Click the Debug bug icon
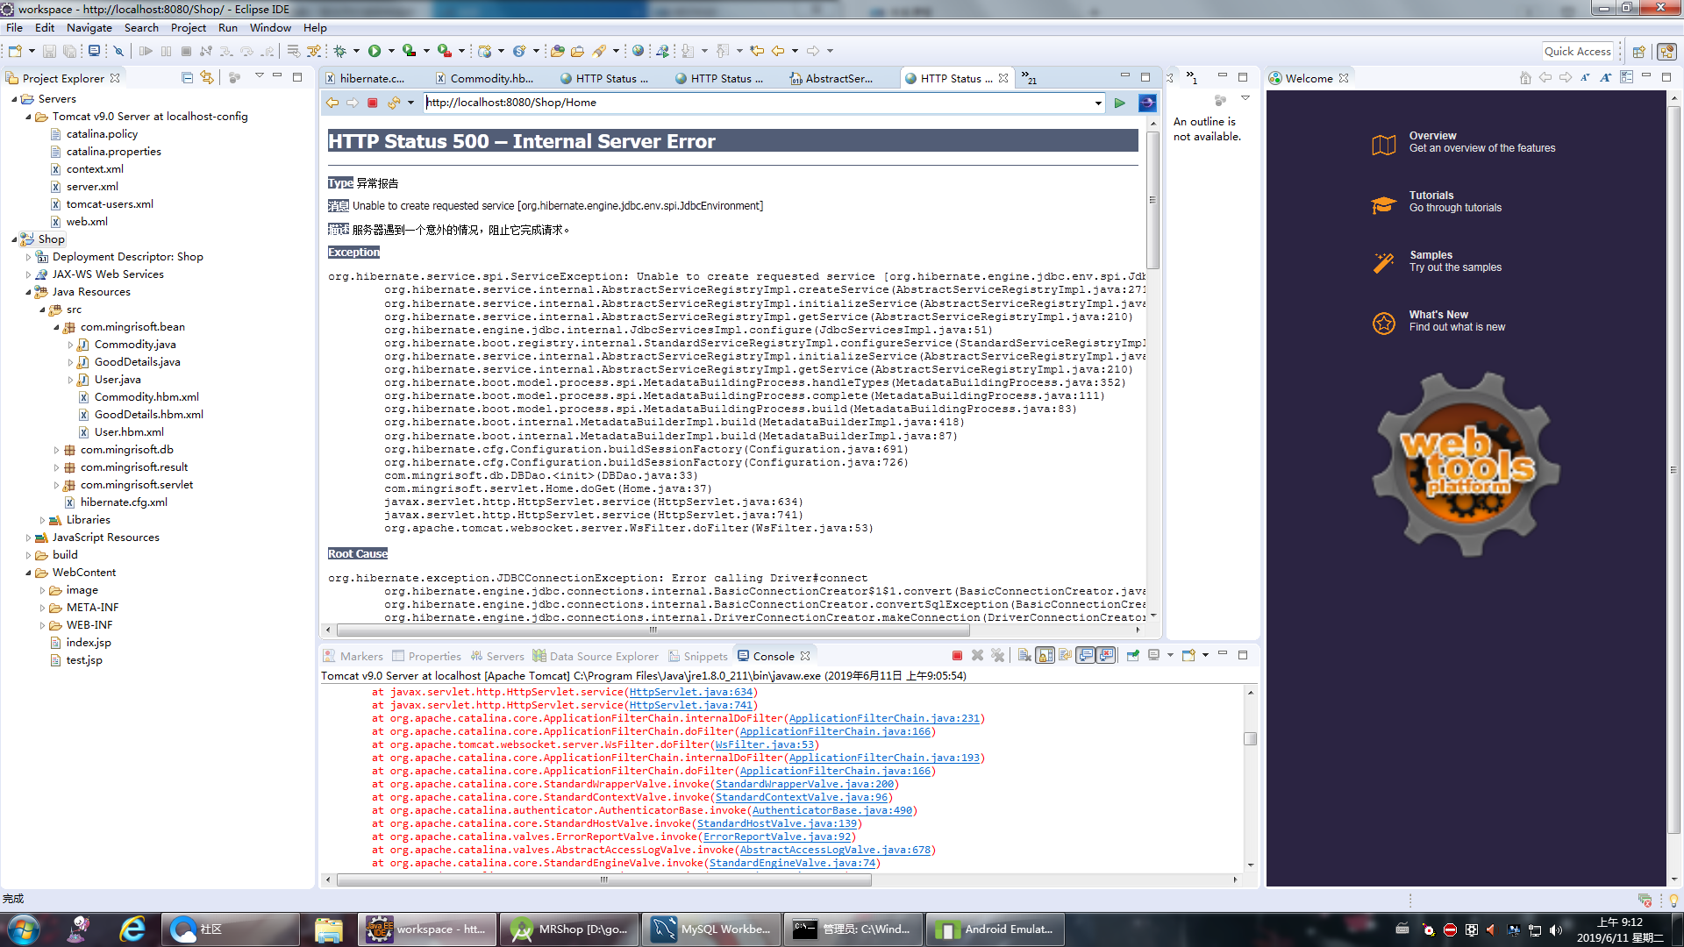This screenshot has height=947, width=1684. tap(340, 52)
